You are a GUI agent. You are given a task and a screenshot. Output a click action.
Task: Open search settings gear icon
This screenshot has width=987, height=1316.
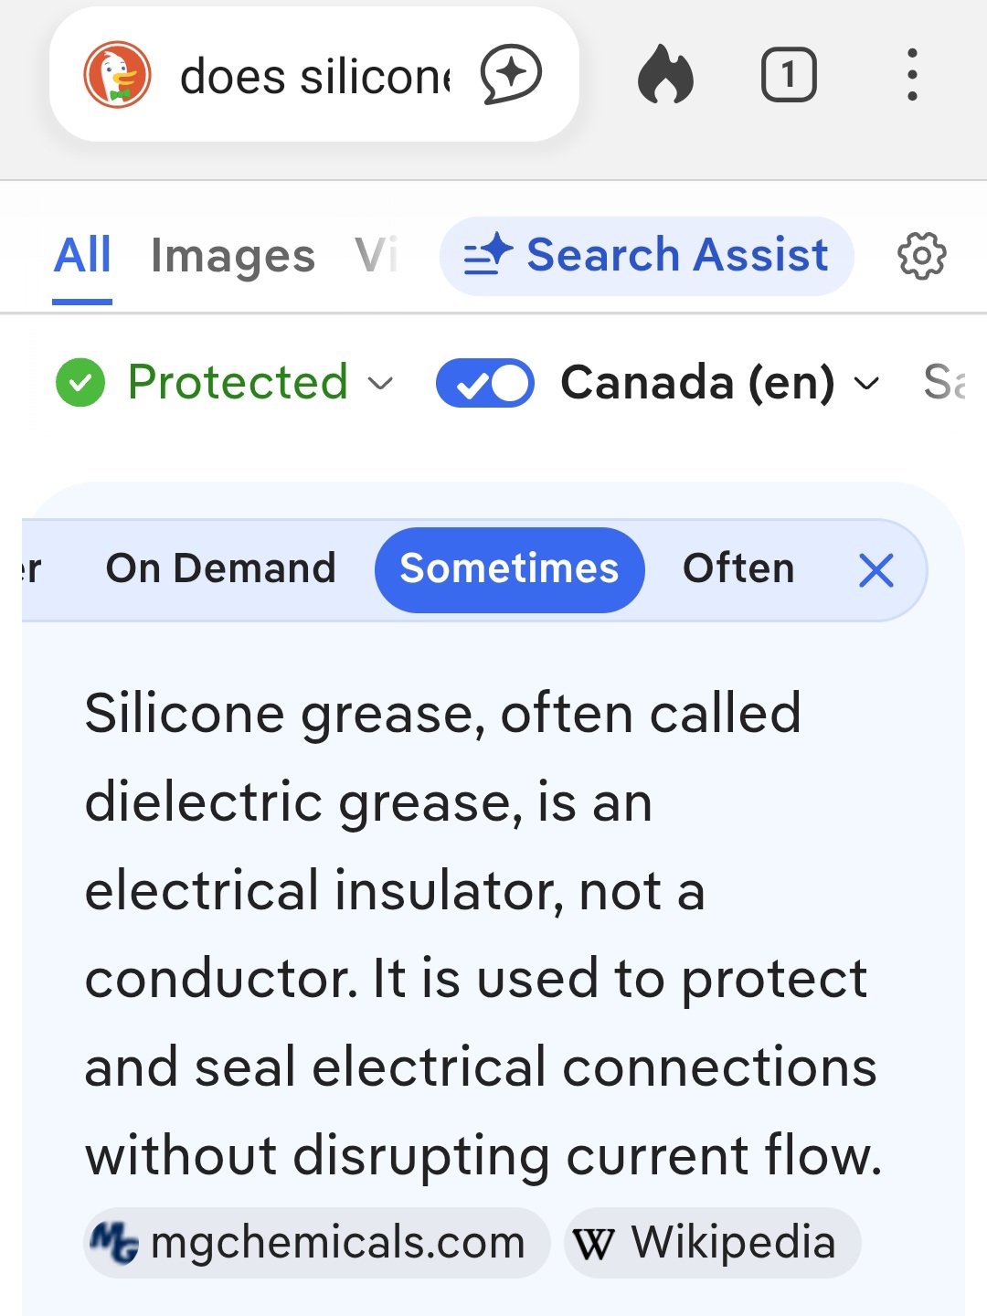pos(921,256)
